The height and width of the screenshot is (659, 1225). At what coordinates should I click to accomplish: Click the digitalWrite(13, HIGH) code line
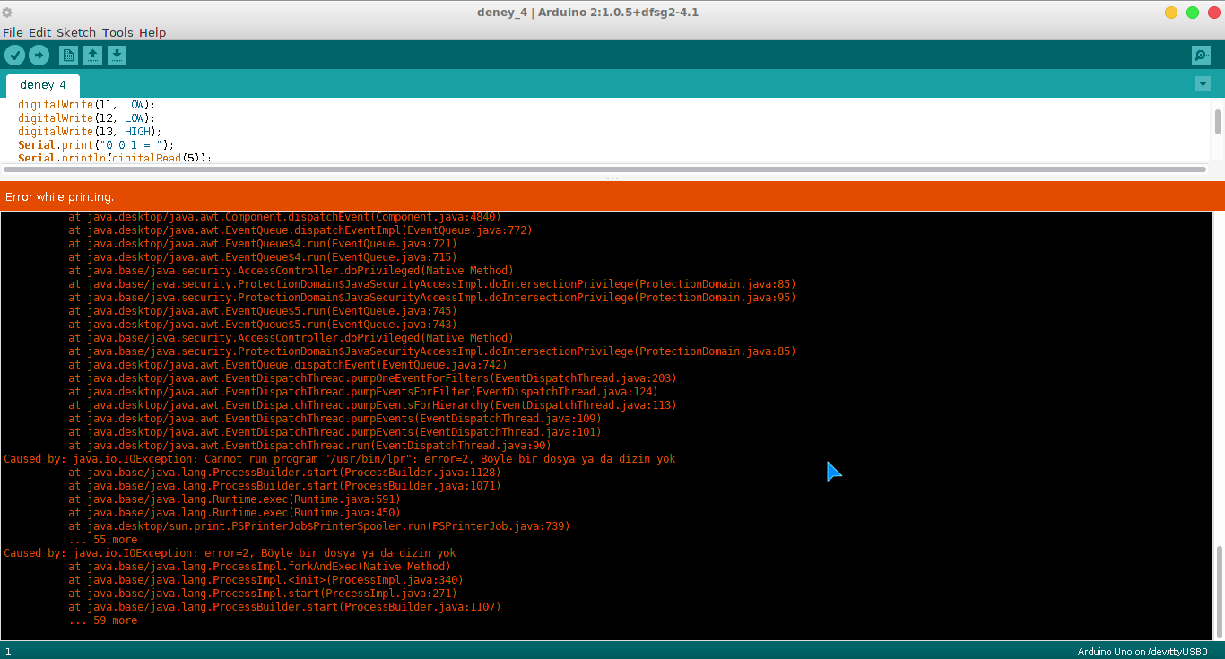(90, 131)
